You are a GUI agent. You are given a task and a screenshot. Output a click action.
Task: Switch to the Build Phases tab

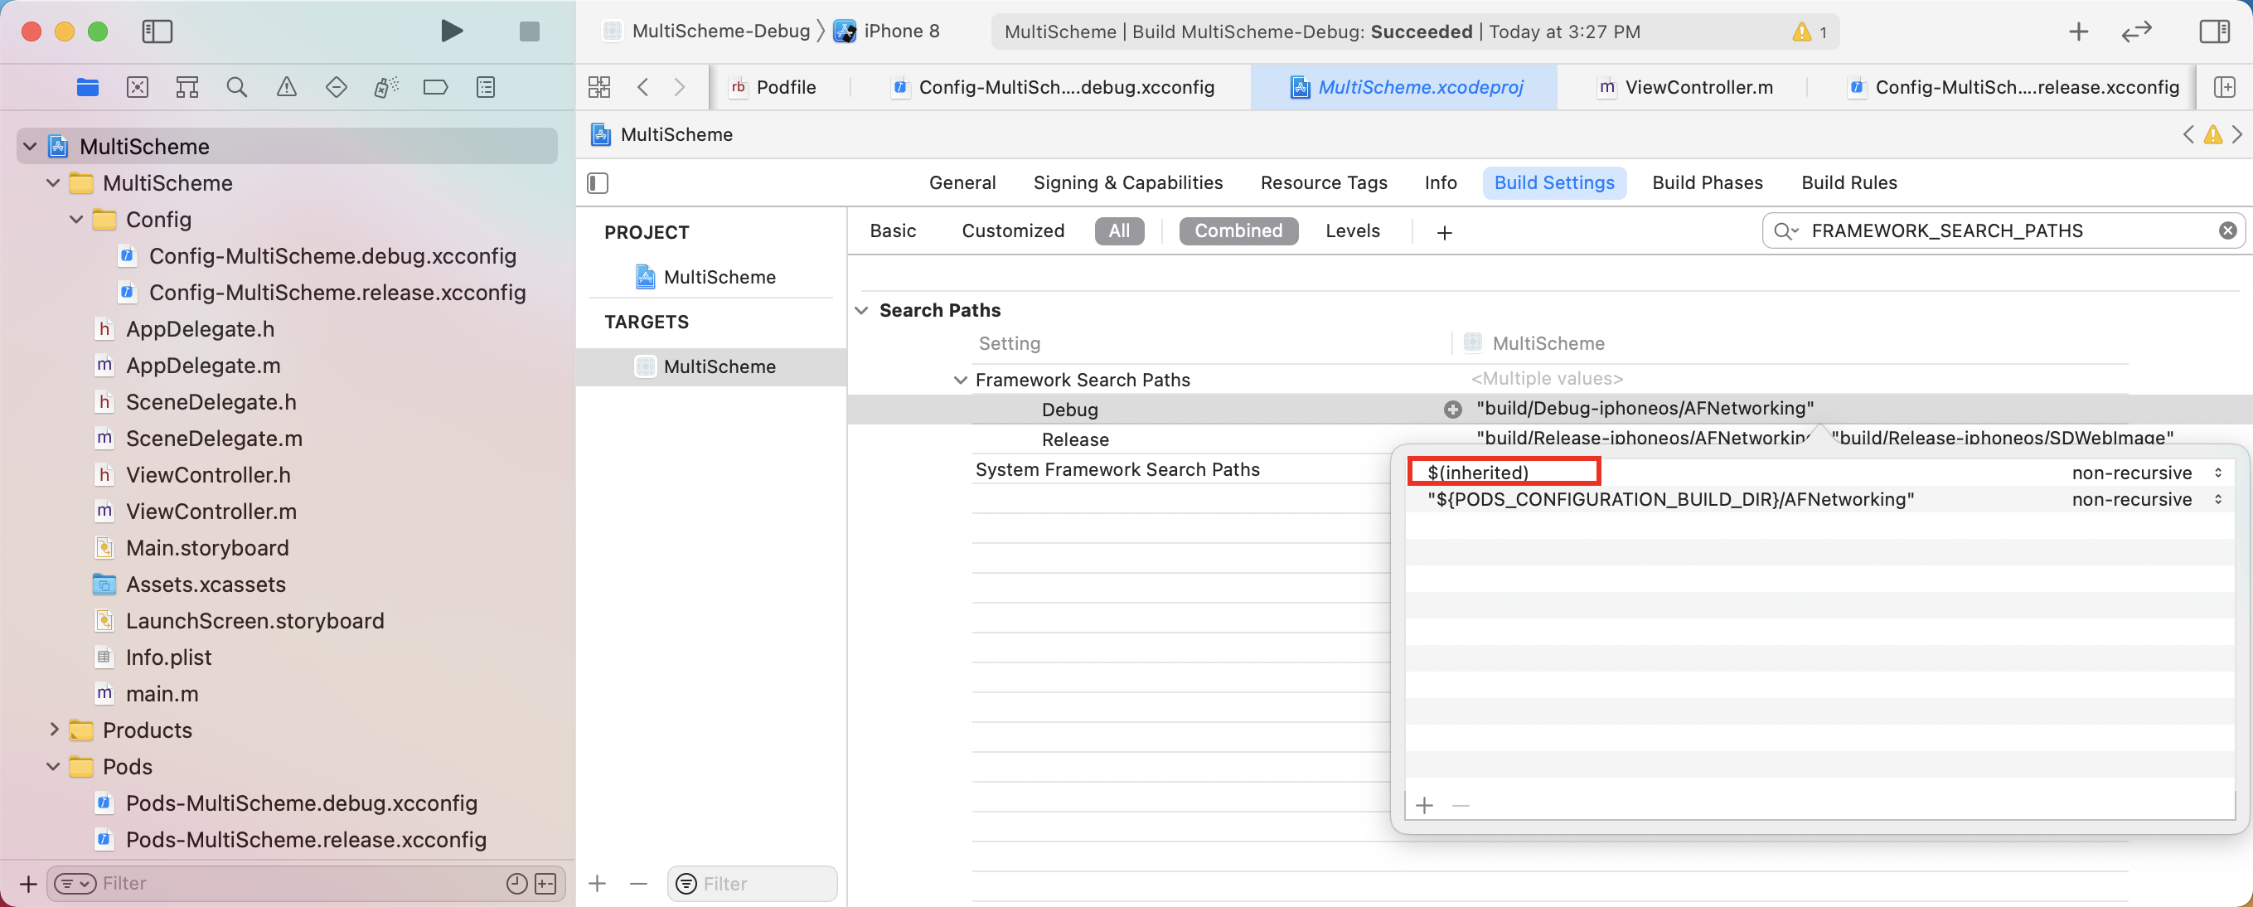click(1708, 182)
